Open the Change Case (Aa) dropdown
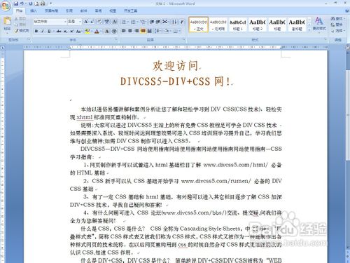 (79, 31)
